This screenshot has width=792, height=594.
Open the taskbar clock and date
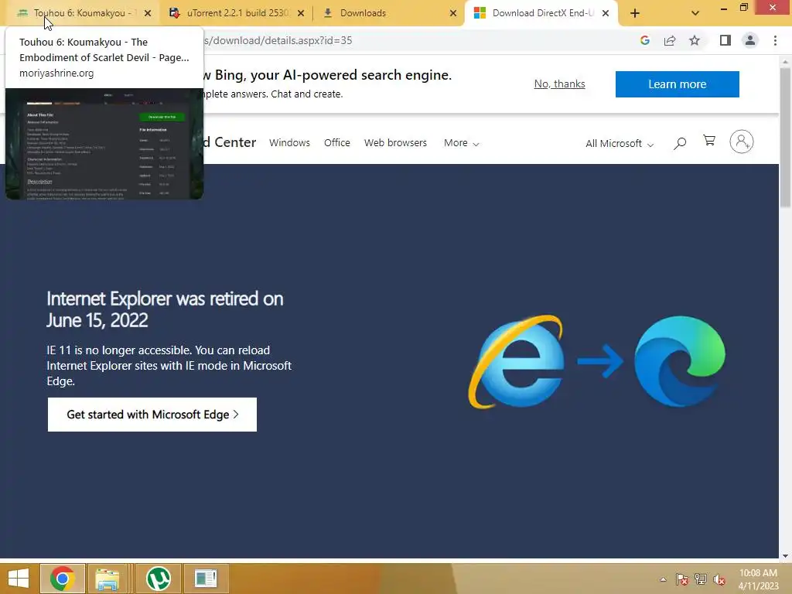pyautogui.click(x=758, y=579)
